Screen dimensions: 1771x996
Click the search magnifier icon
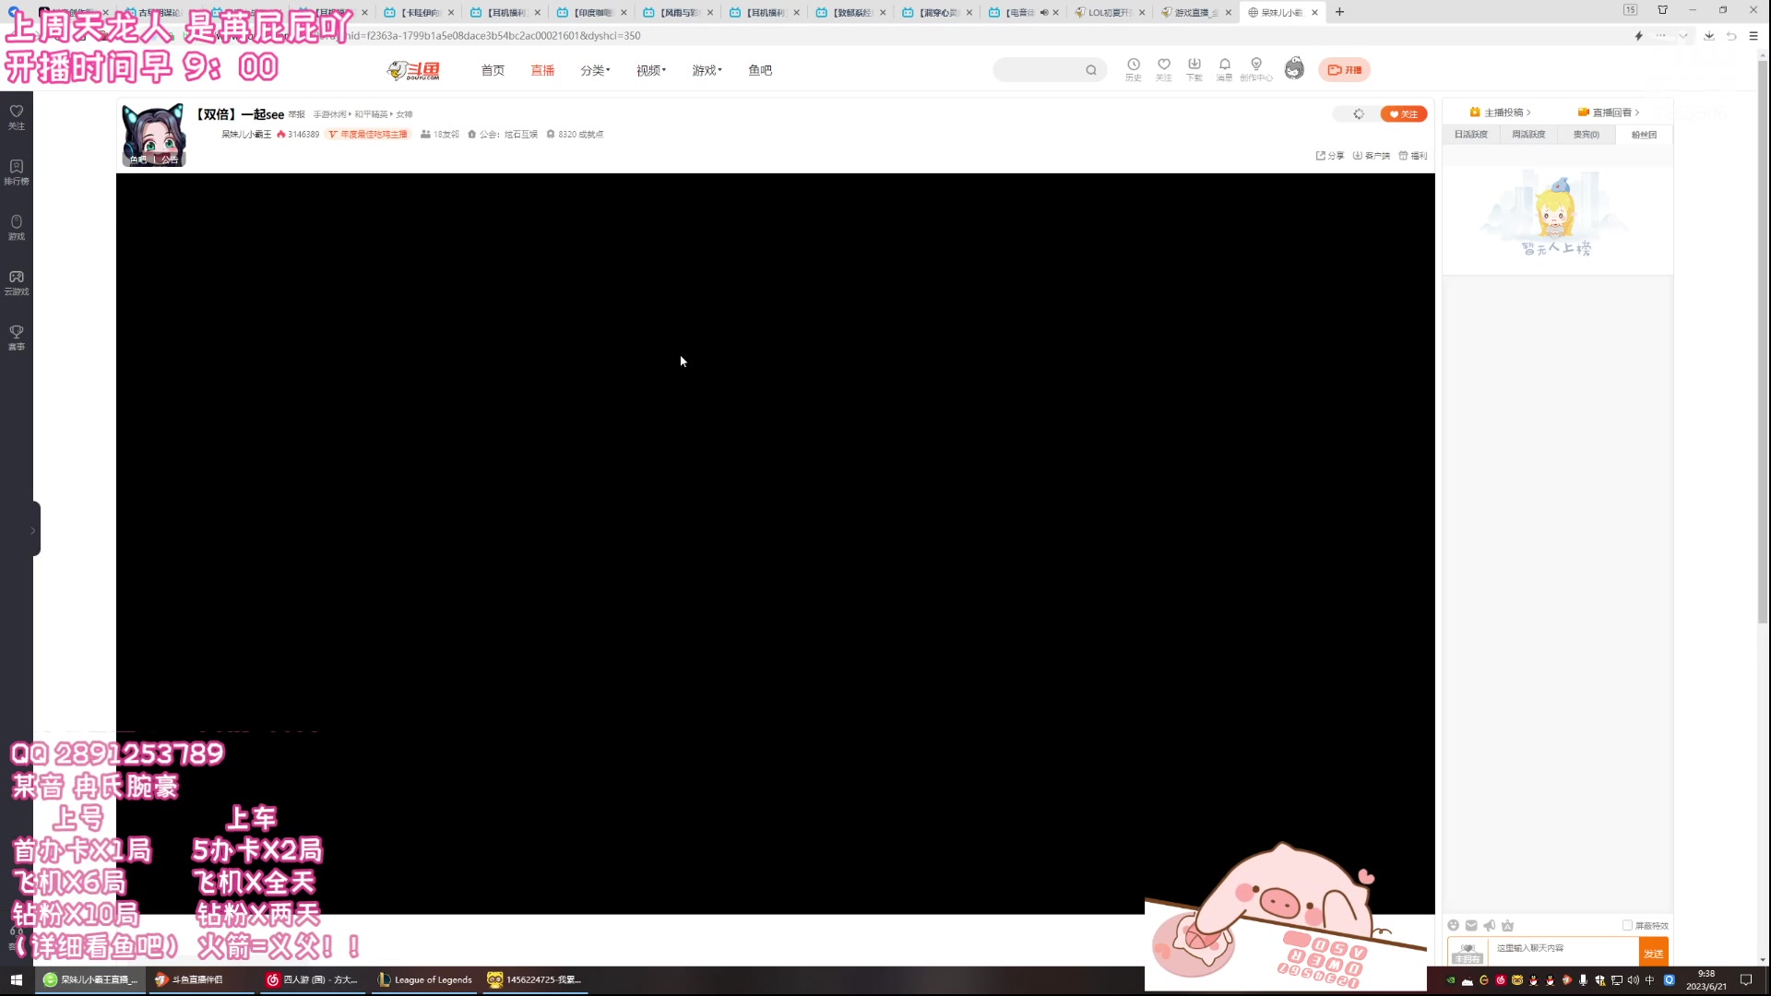tap(1091, 70)
